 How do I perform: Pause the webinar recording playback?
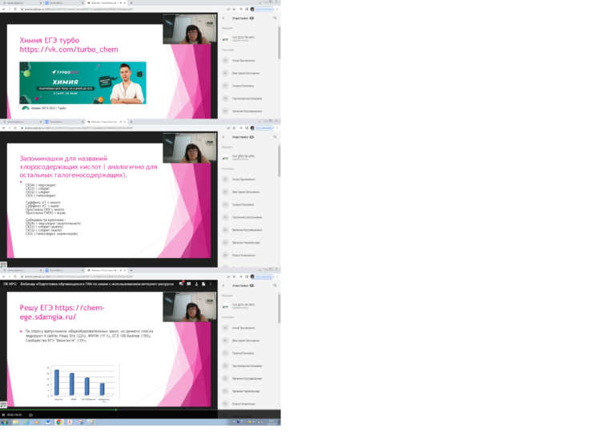coord(3,414)
